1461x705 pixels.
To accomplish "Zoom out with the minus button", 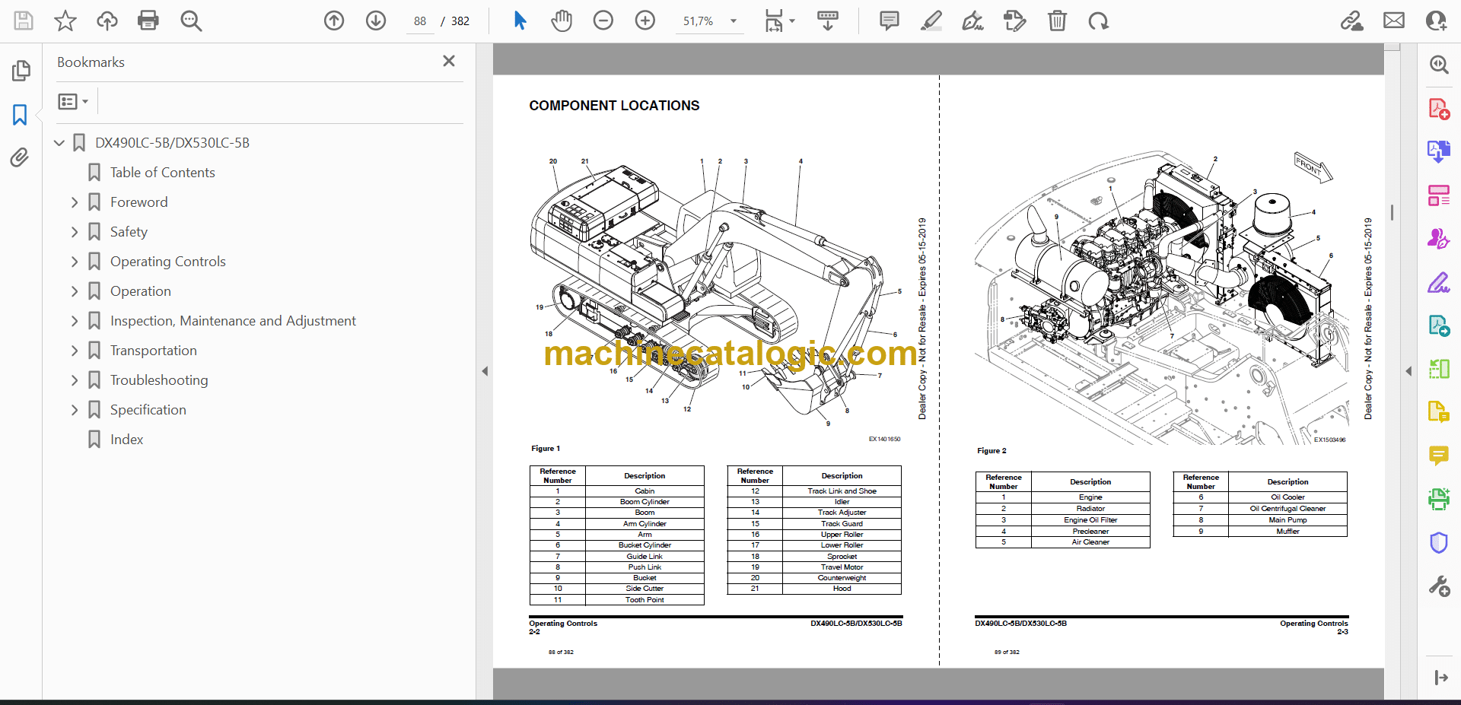I will point(603,21).
